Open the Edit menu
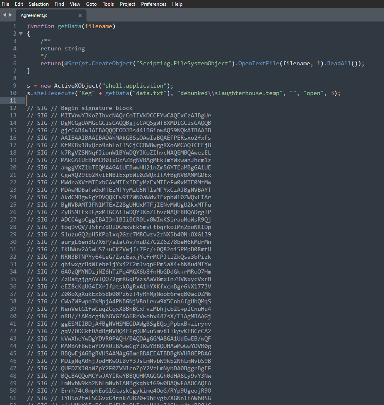Viewport: 384px width, 405px height. pos(19,4)
